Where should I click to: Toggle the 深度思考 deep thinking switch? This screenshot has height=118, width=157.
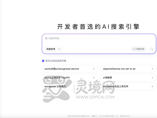coord(59,49)
